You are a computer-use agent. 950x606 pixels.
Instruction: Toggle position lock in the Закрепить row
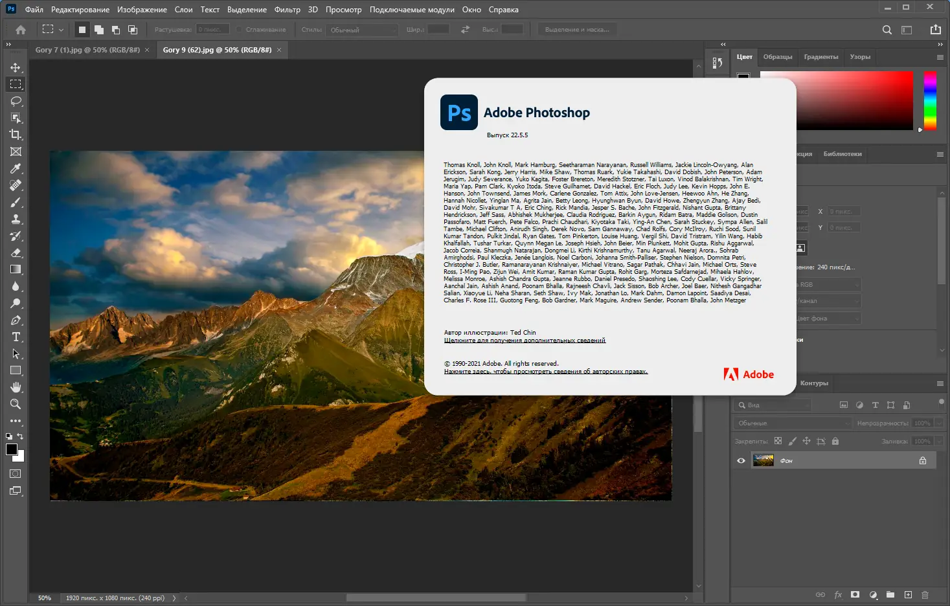(806, 441)
